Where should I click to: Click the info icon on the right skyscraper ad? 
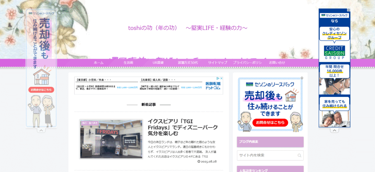point(349,10)
